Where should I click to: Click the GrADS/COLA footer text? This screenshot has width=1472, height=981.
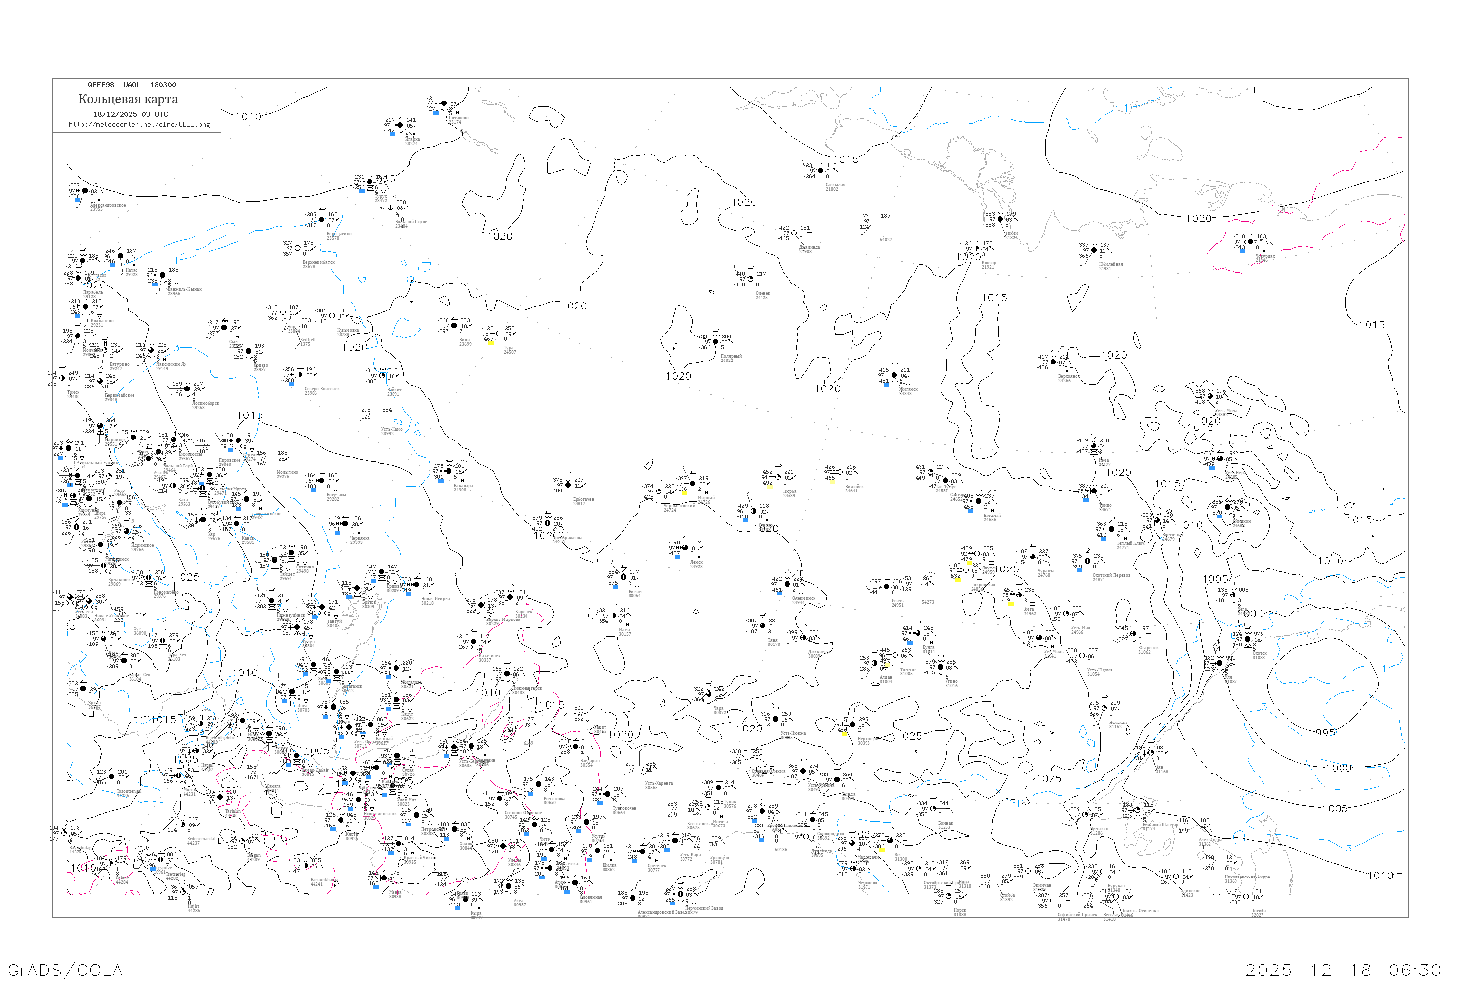[x=65, y=970]
